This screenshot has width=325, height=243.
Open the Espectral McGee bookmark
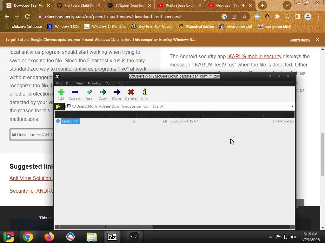coord(197,27)
